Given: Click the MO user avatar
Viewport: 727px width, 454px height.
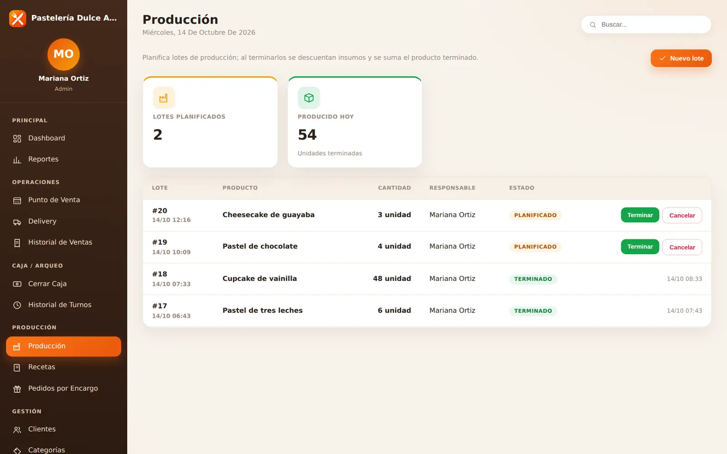Looking at the screenshot, I should (64, 54).
